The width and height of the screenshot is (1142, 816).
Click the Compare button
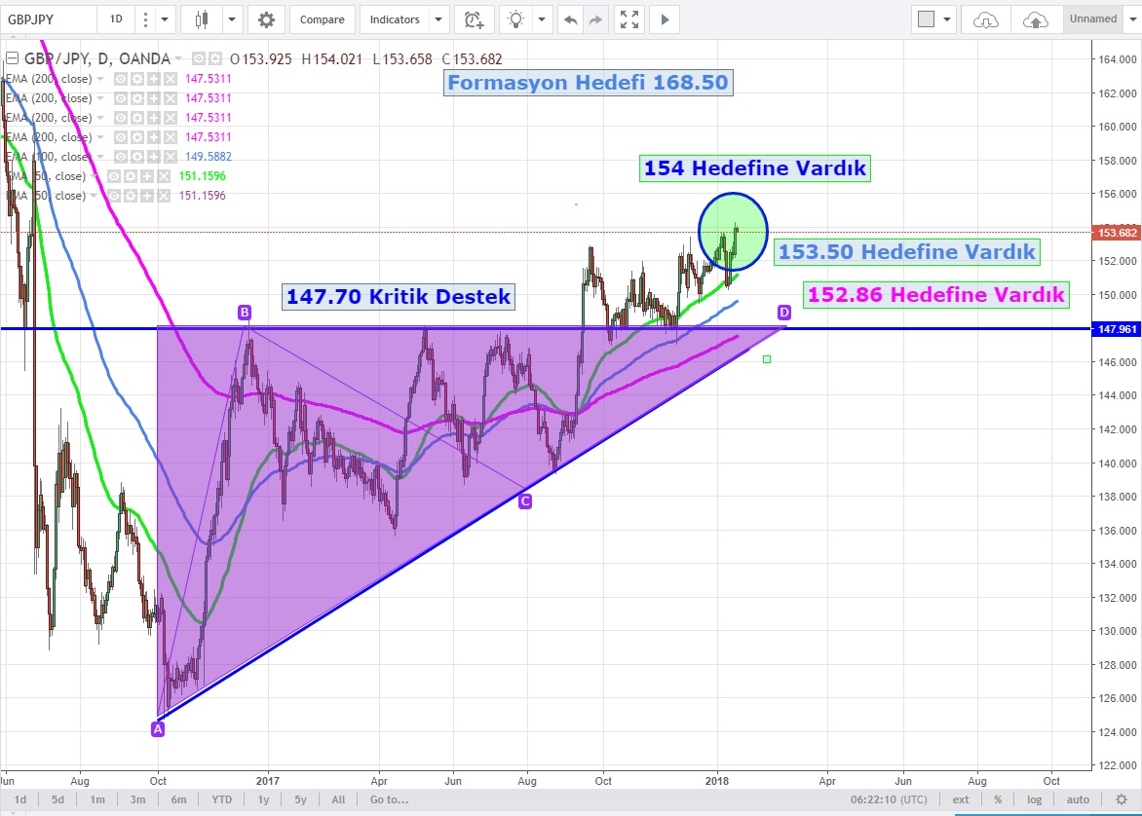322,19
